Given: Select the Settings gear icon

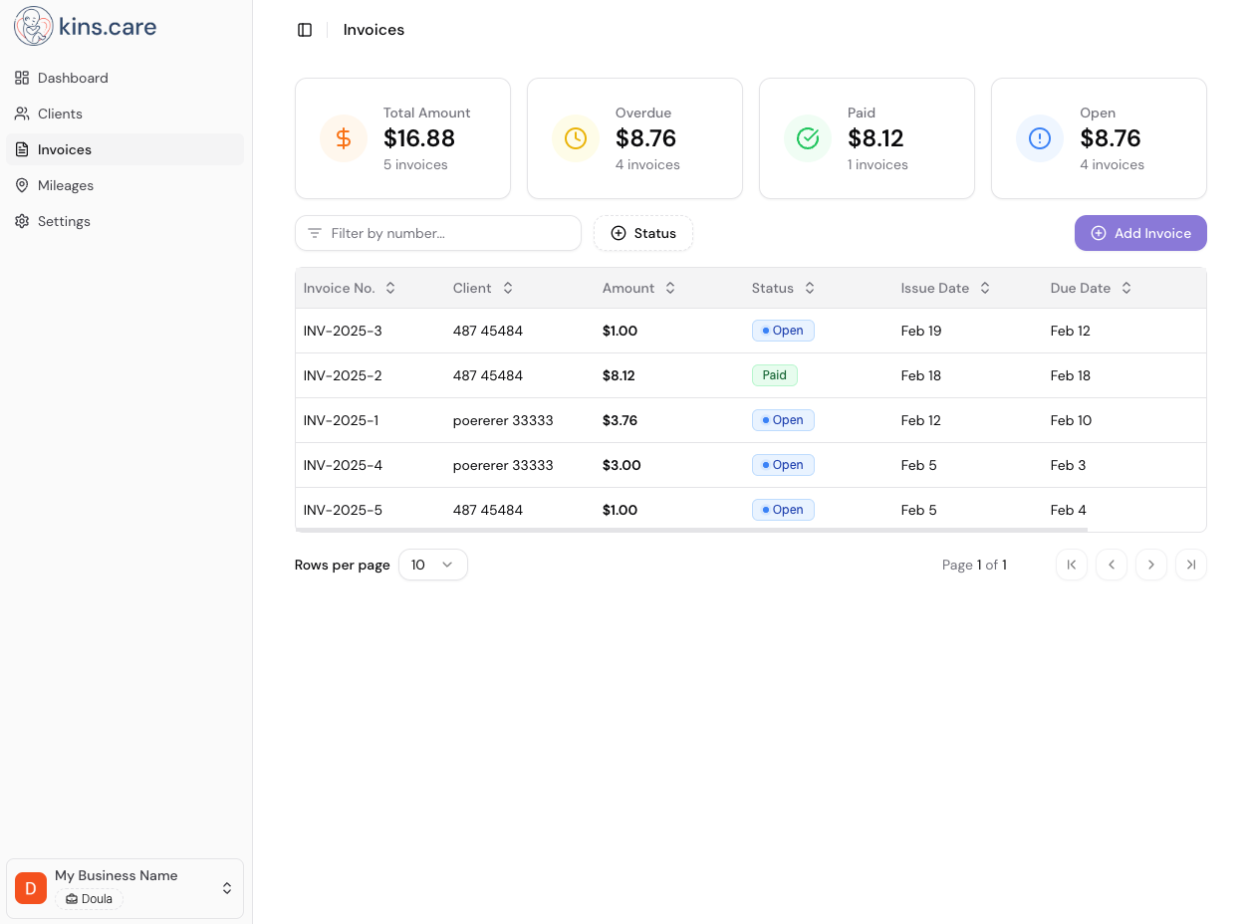Looking at the screenshot, I should coord(22,221).
